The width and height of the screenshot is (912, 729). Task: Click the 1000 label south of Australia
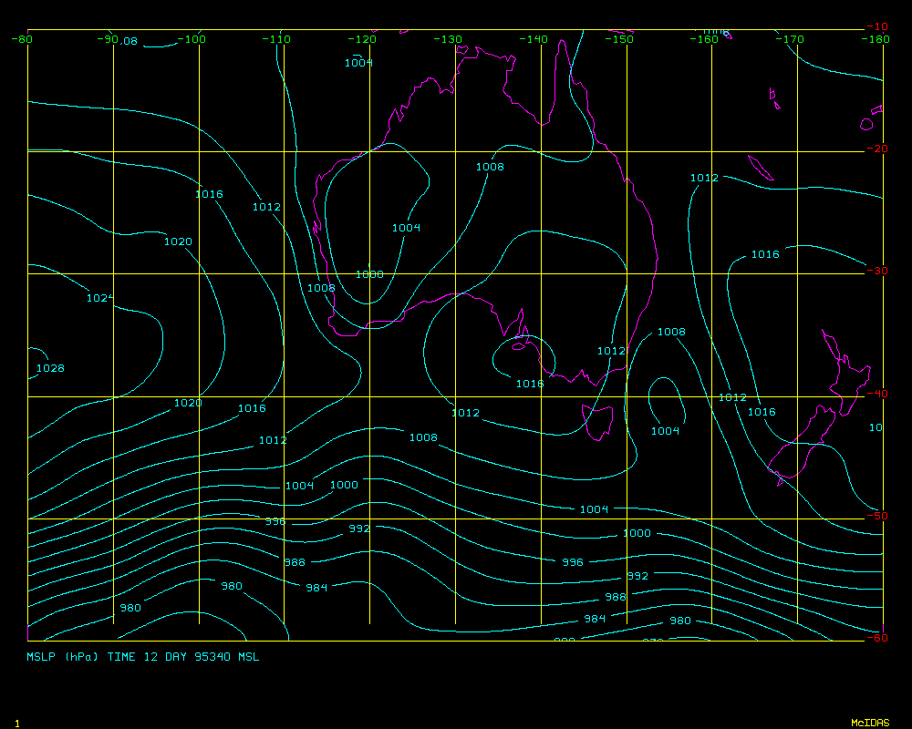(344, 485)
